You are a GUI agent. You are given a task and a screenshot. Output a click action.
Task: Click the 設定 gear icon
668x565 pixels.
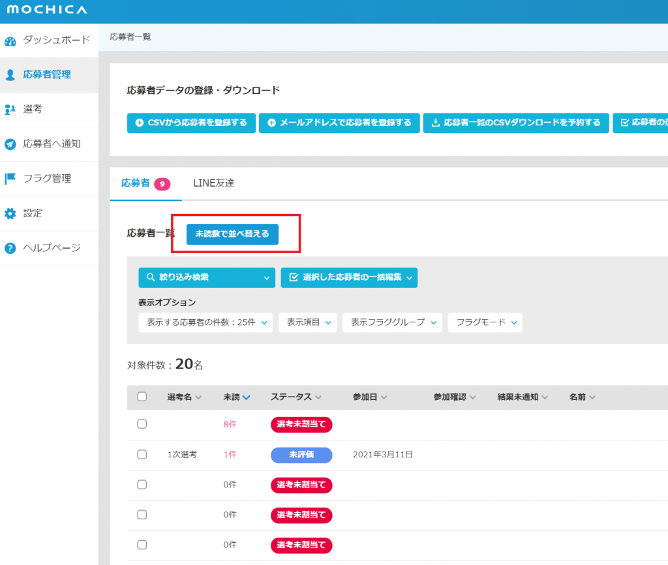[10, 213]
